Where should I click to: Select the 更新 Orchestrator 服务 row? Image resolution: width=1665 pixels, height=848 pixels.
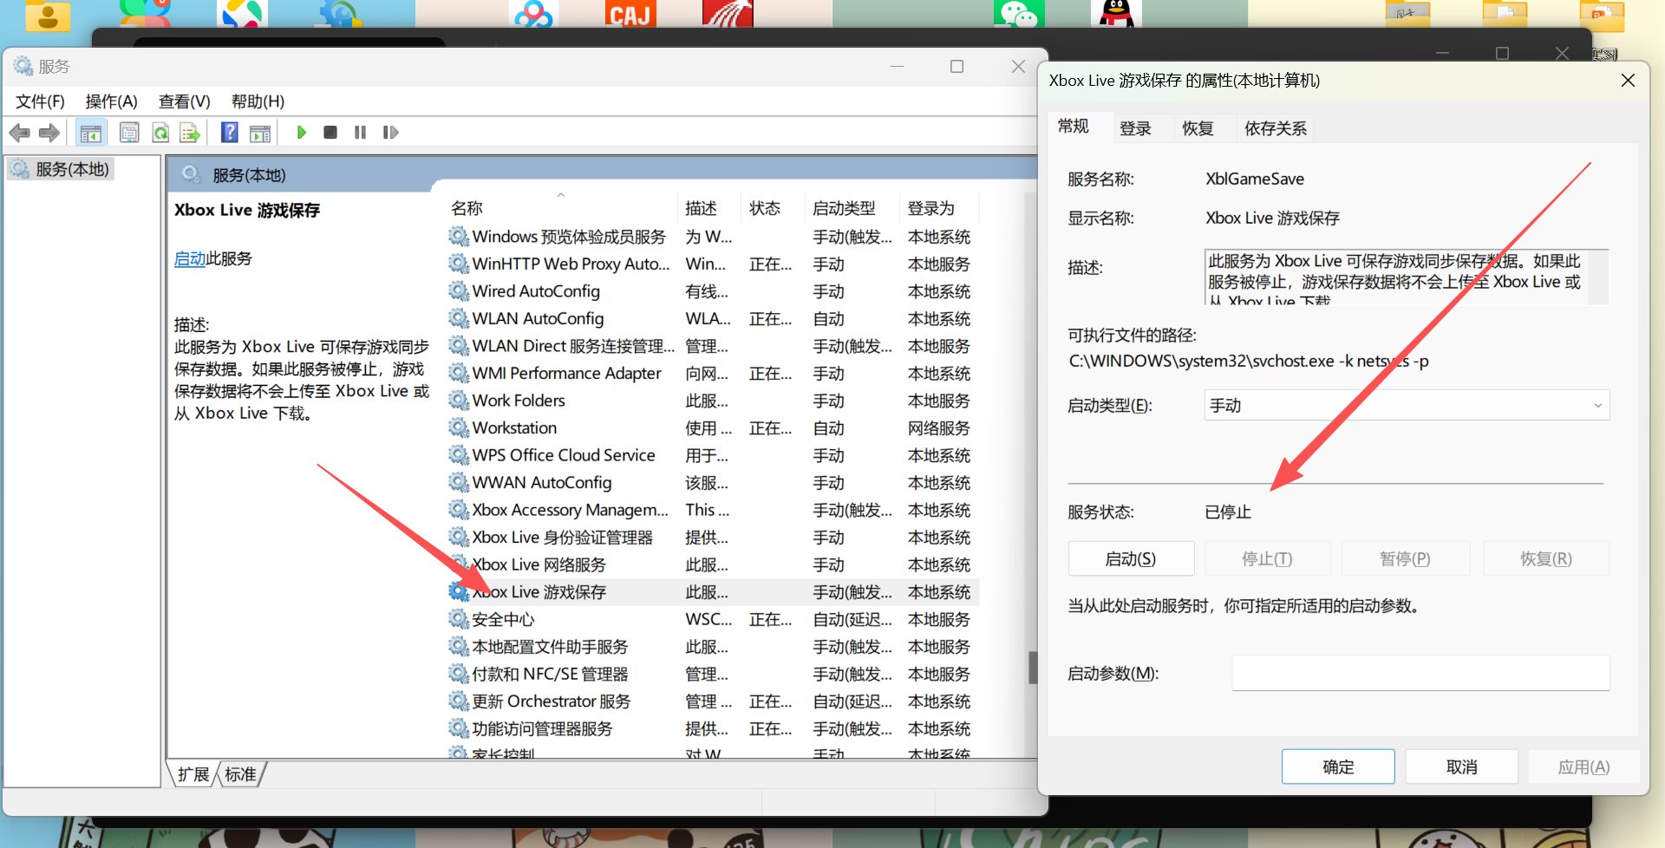point(713,701)
